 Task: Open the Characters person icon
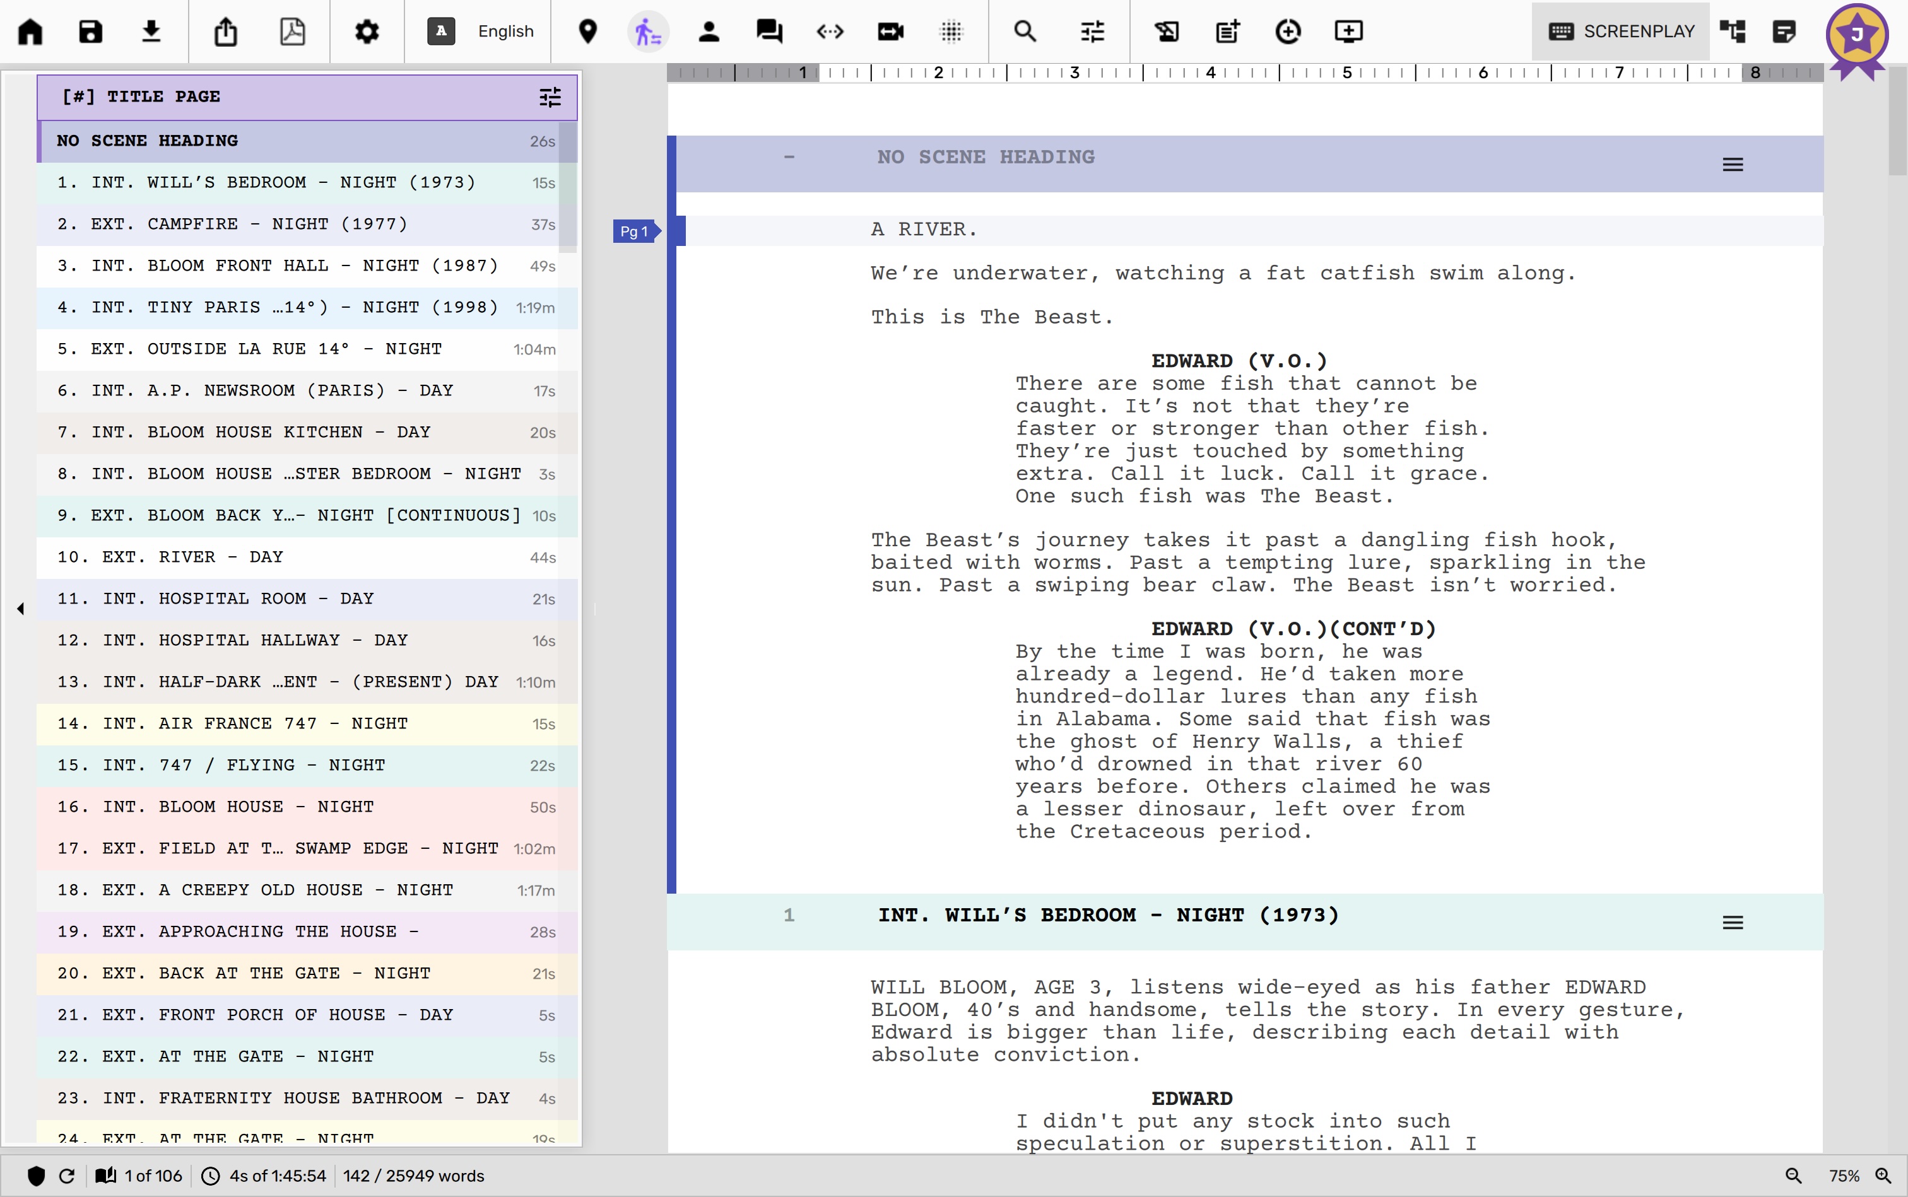(x=709, y=32)
